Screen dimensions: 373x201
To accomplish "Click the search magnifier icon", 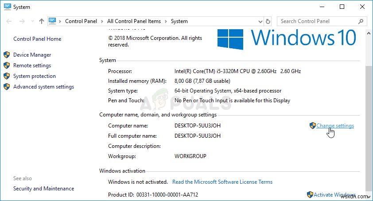I will point(361,21).
